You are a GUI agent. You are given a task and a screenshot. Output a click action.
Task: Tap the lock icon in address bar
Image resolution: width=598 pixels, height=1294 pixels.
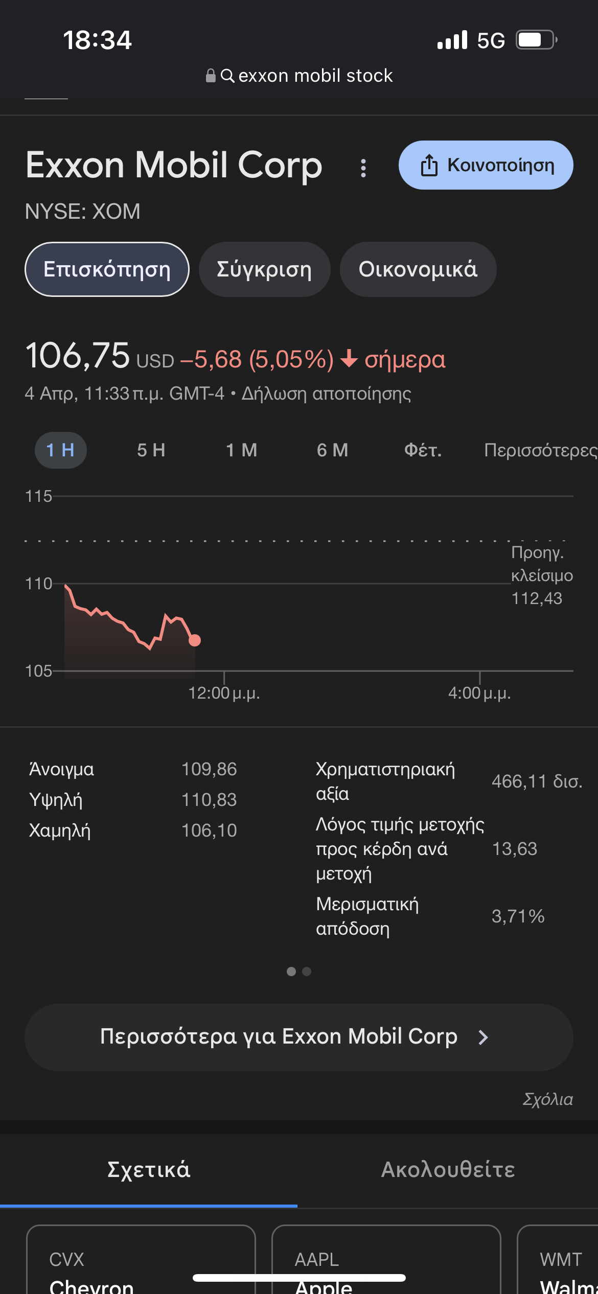click(x=210, y=76)
